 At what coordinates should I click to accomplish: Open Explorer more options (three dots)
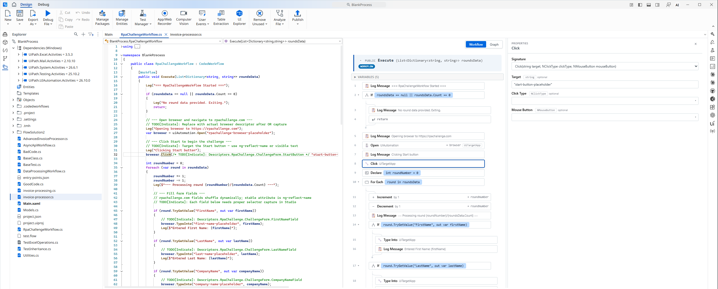(x=98, y=34)
